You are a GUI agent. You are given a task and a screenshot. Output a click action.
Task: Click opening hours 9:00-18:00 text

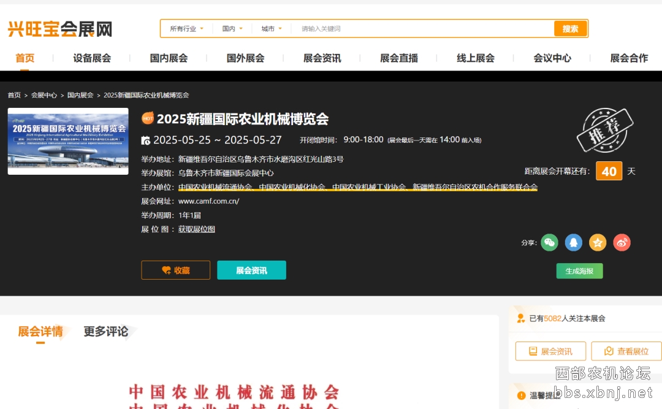[363, 139]
